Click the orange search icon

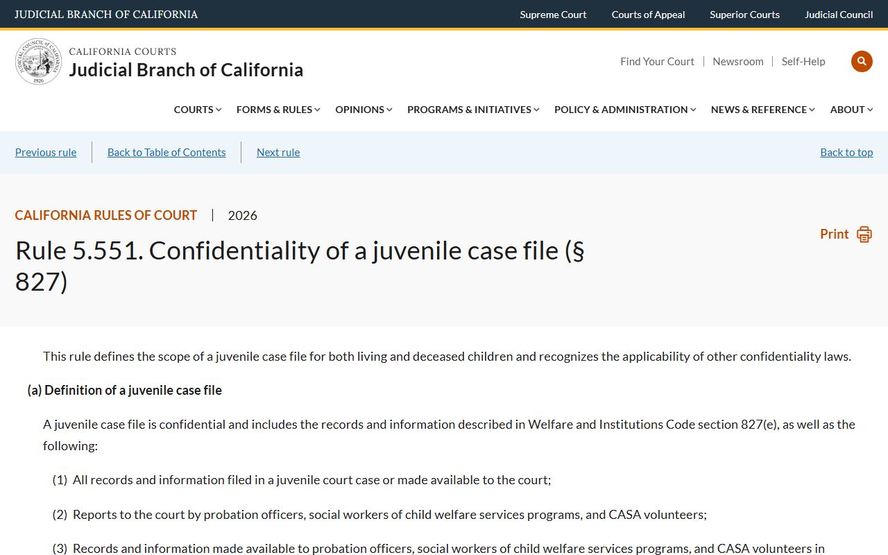tap(862, 61)
